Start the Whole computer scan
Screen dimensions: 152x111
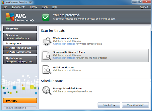tap(66, 38)
